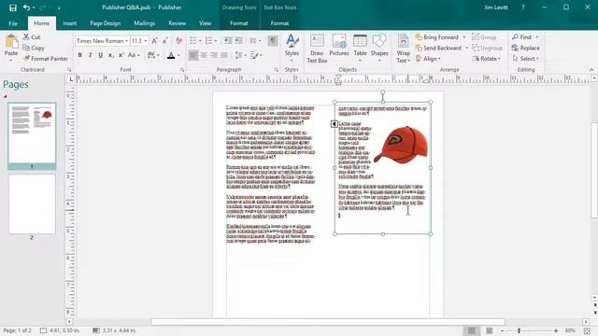The image size is (598, 336).
Task: Open the font name dropdown
Action: 127,41
